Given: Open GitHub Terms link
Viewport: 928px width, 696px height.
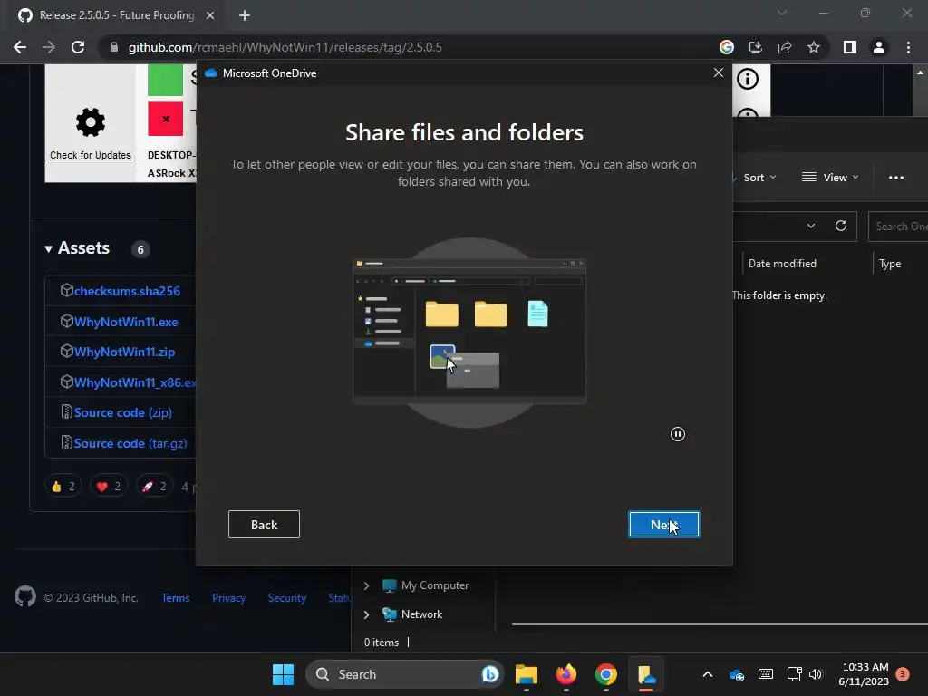Looking at the screenshot, I should 176,598.
